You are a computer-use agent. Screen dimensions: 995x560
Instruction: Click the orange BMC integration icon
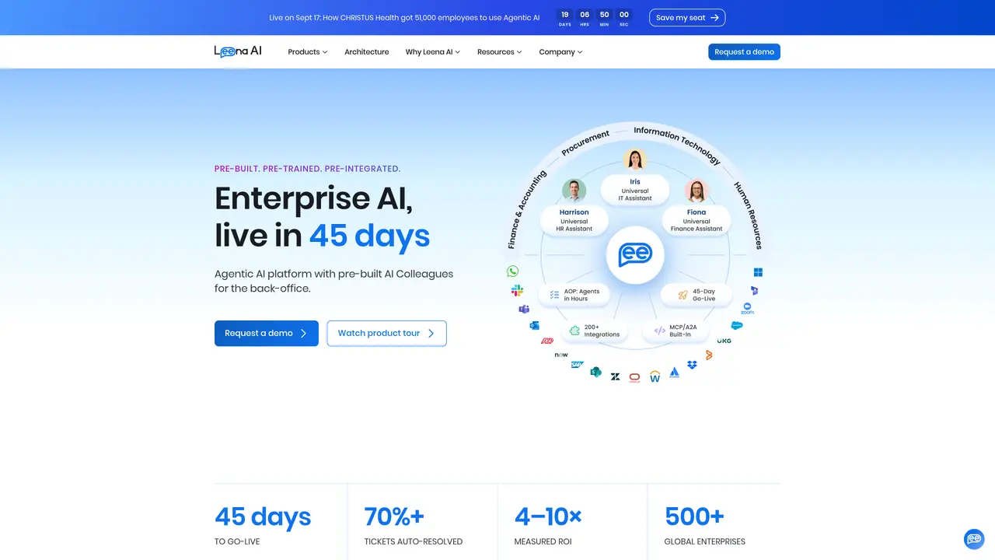pos(709,355)
